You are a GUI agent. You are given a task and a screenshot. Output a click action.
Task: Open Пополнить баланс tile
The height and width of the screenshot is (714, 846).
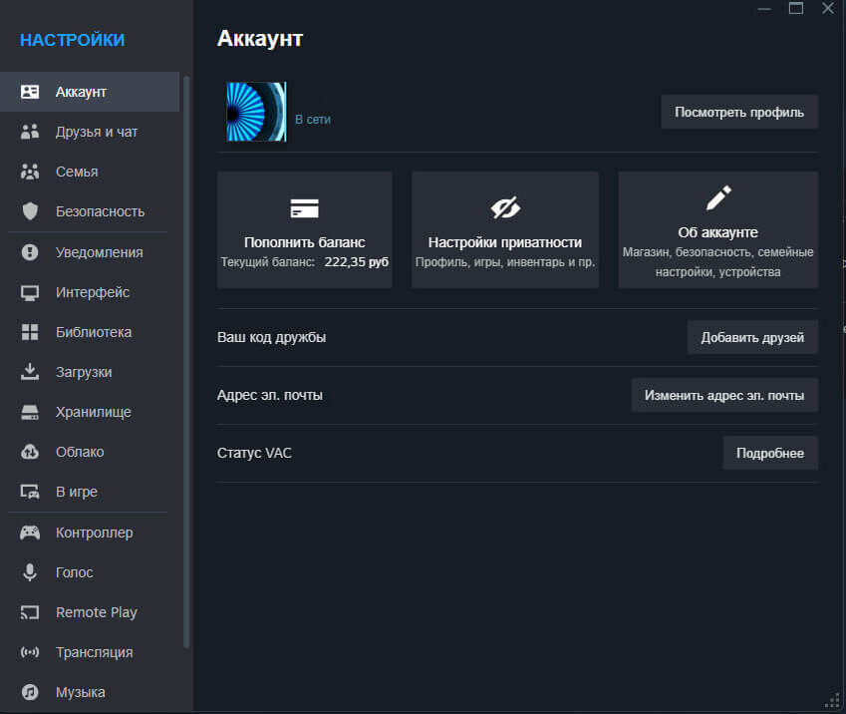(304, 230)
